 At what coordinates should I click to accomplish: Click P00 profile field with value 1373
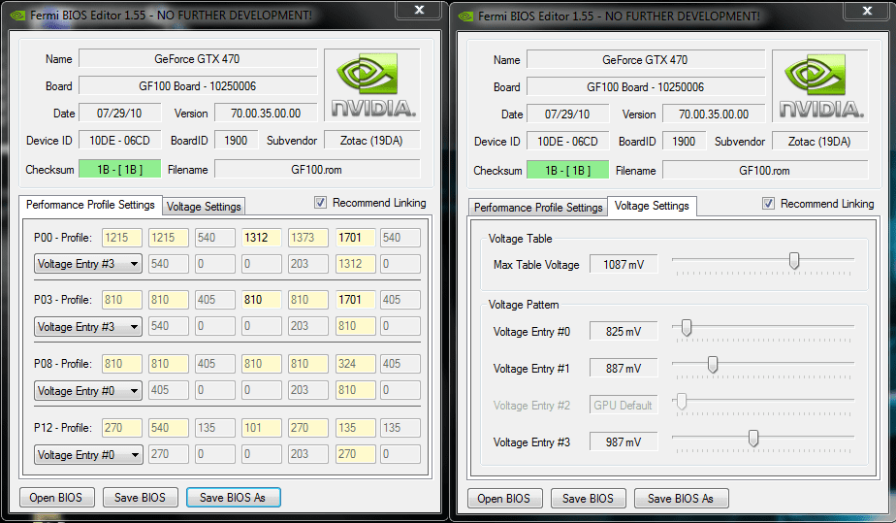(308, 237)
